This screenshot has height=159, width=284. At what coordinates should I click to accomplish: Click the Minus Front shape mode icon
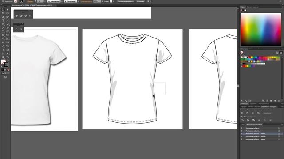click(248, 113)
